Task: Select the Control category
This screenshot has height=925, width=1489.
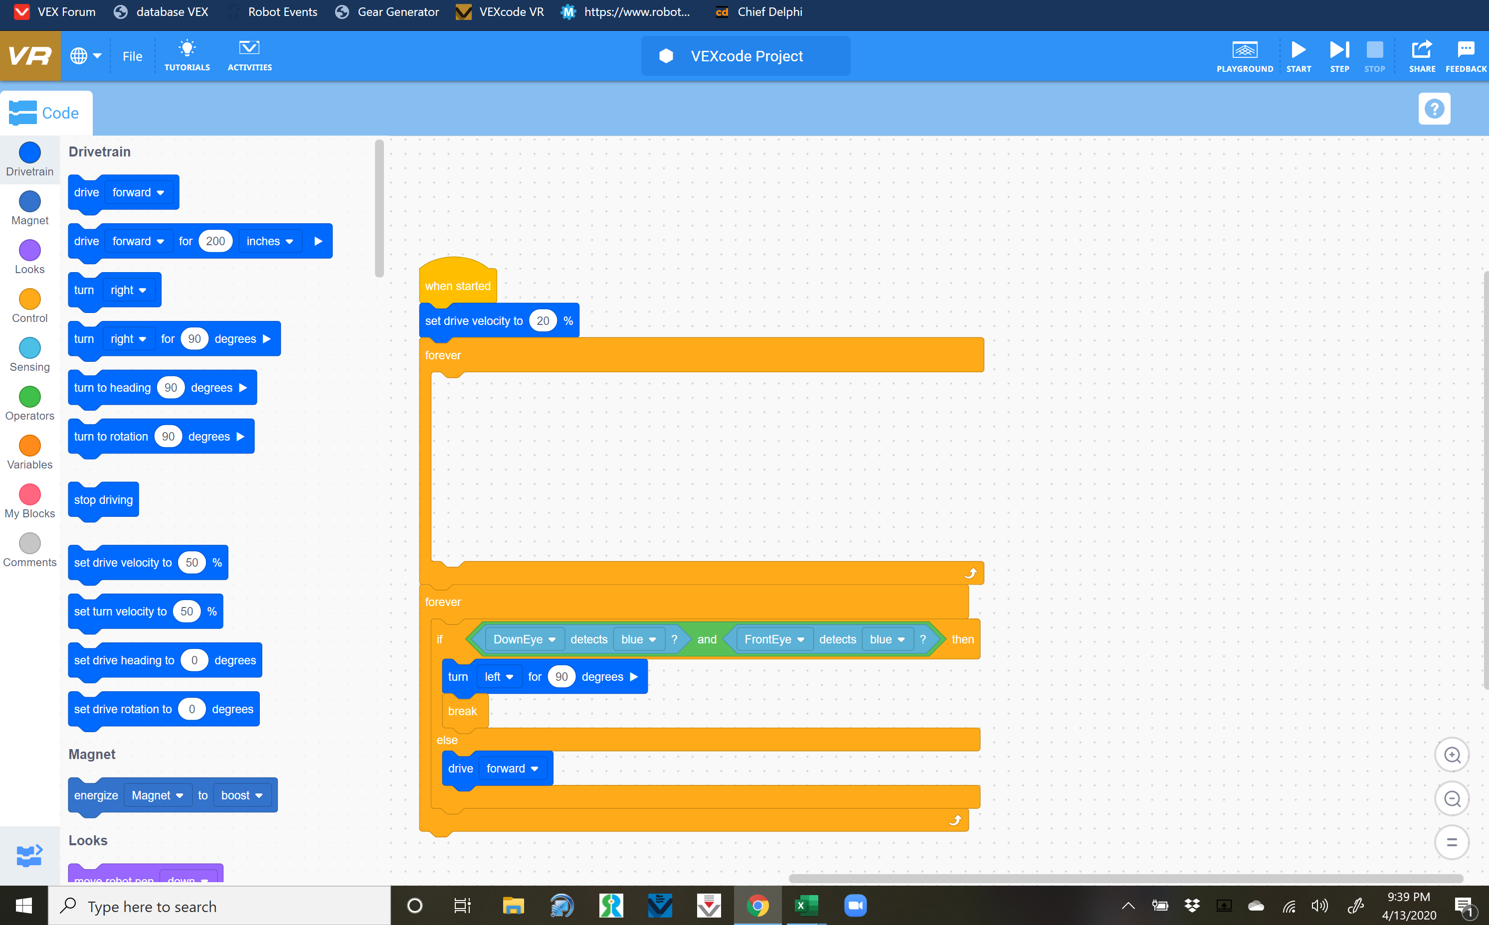Action: tap(30, 307)
